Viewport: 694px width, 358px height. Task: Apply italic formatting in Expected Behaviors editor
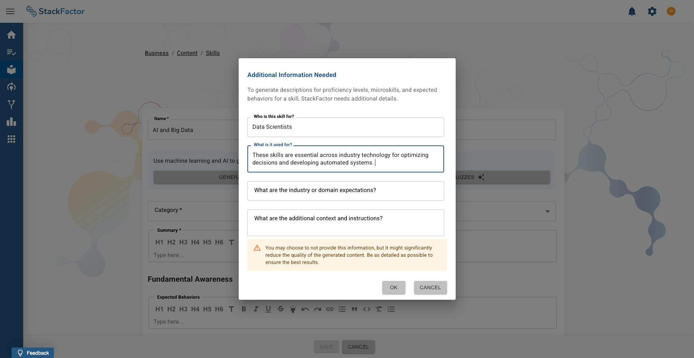click(x=256, y=309)
